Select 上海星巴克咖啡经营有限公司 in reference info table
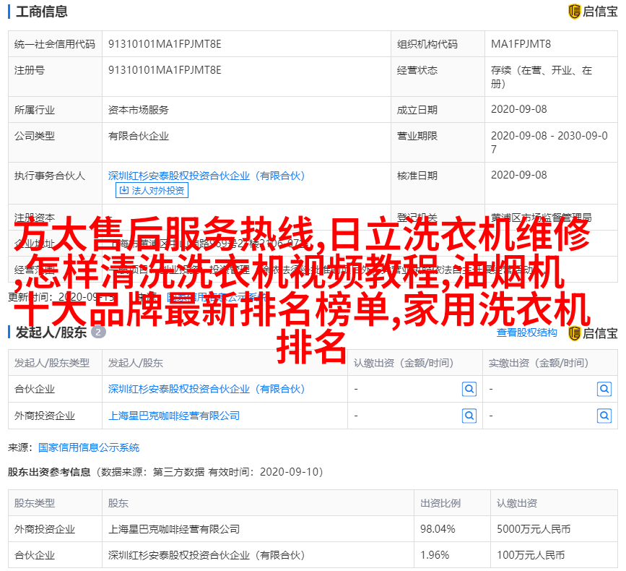This screenshot has height=571, width=626. click(174, 529)
